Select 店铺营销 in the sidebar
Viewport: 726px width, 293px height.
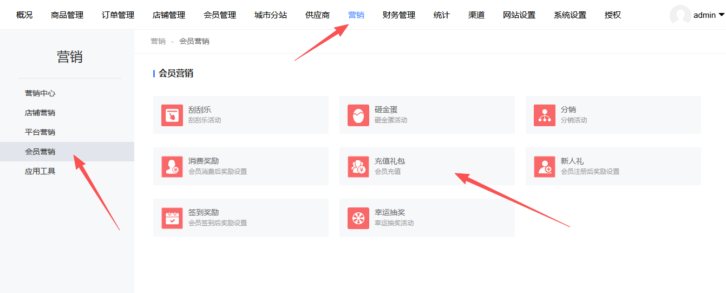tap(40, 113)
